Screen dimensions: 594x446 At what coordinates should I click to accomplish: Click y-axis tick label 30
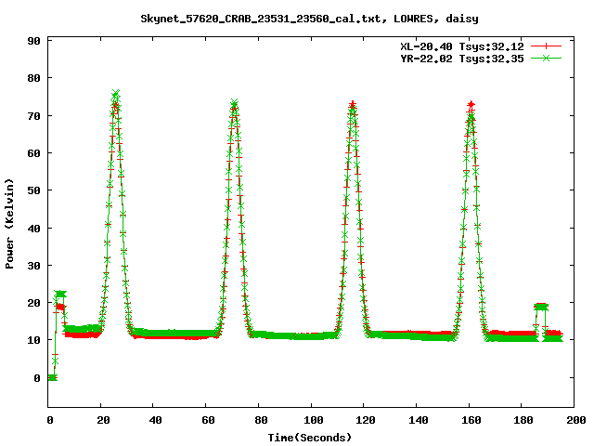click(33, 266)
